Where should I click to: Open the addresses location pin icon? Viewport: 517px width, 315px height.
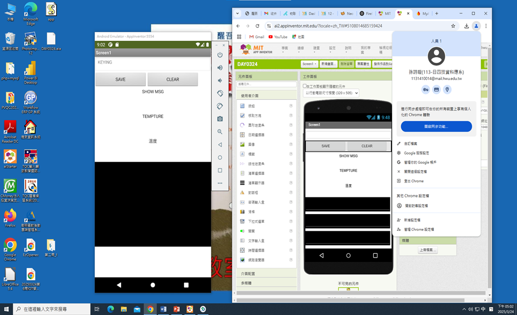point(447,90)
